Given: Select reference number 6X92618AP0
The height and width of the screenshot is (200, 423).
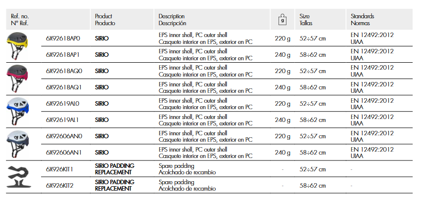Looking at the screenshot, I should 63,38.
